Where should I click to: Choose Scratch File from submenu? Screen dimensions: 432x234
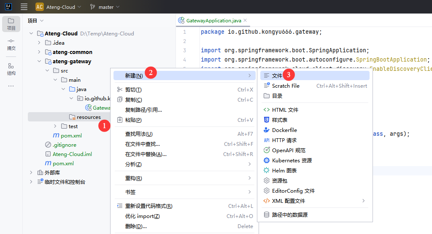286,86
